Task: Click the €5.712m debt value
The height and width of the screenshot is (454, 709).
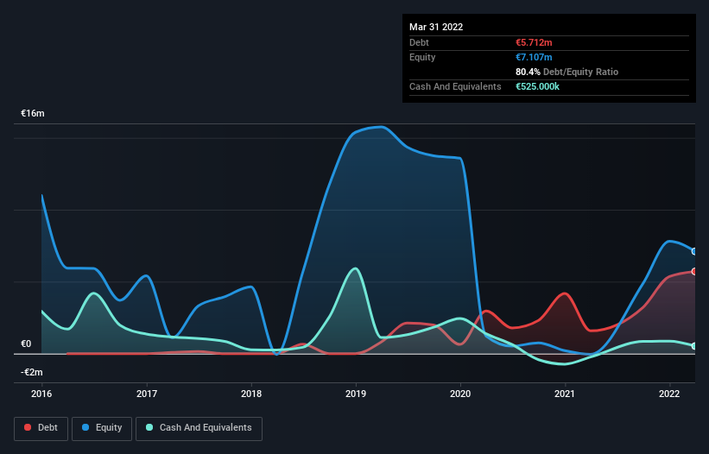Action: (534, 42)
